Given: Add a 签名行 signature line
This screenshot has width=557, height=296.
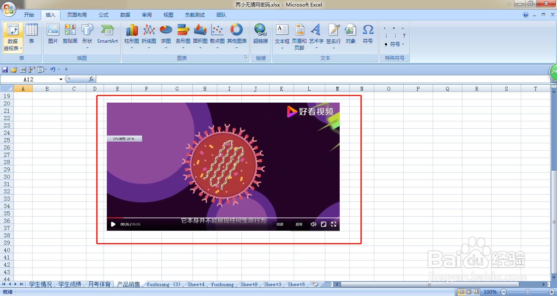Looking at the screenshot, I should (334, 36).
